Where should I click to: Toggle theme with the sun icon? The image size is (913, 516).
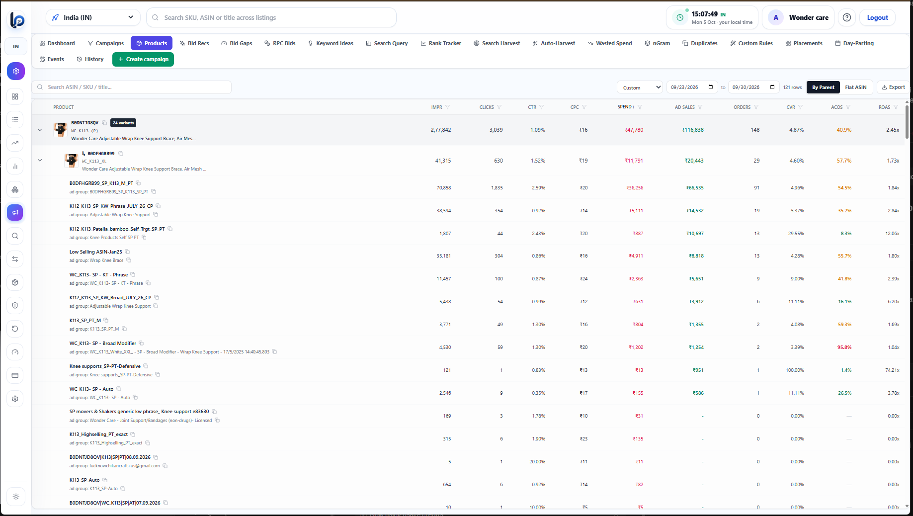coord(15,497)
